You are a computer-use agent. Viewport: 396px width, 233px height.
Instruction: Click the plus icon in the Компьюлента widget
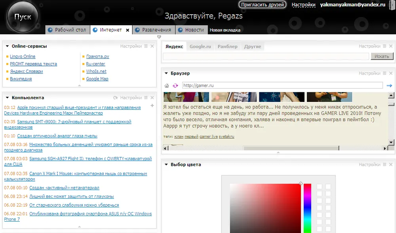pyautogui.click(x=152, y=105)
